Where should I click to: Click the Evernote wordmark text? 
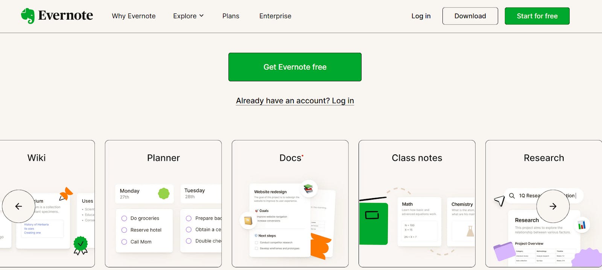point(65,15)
